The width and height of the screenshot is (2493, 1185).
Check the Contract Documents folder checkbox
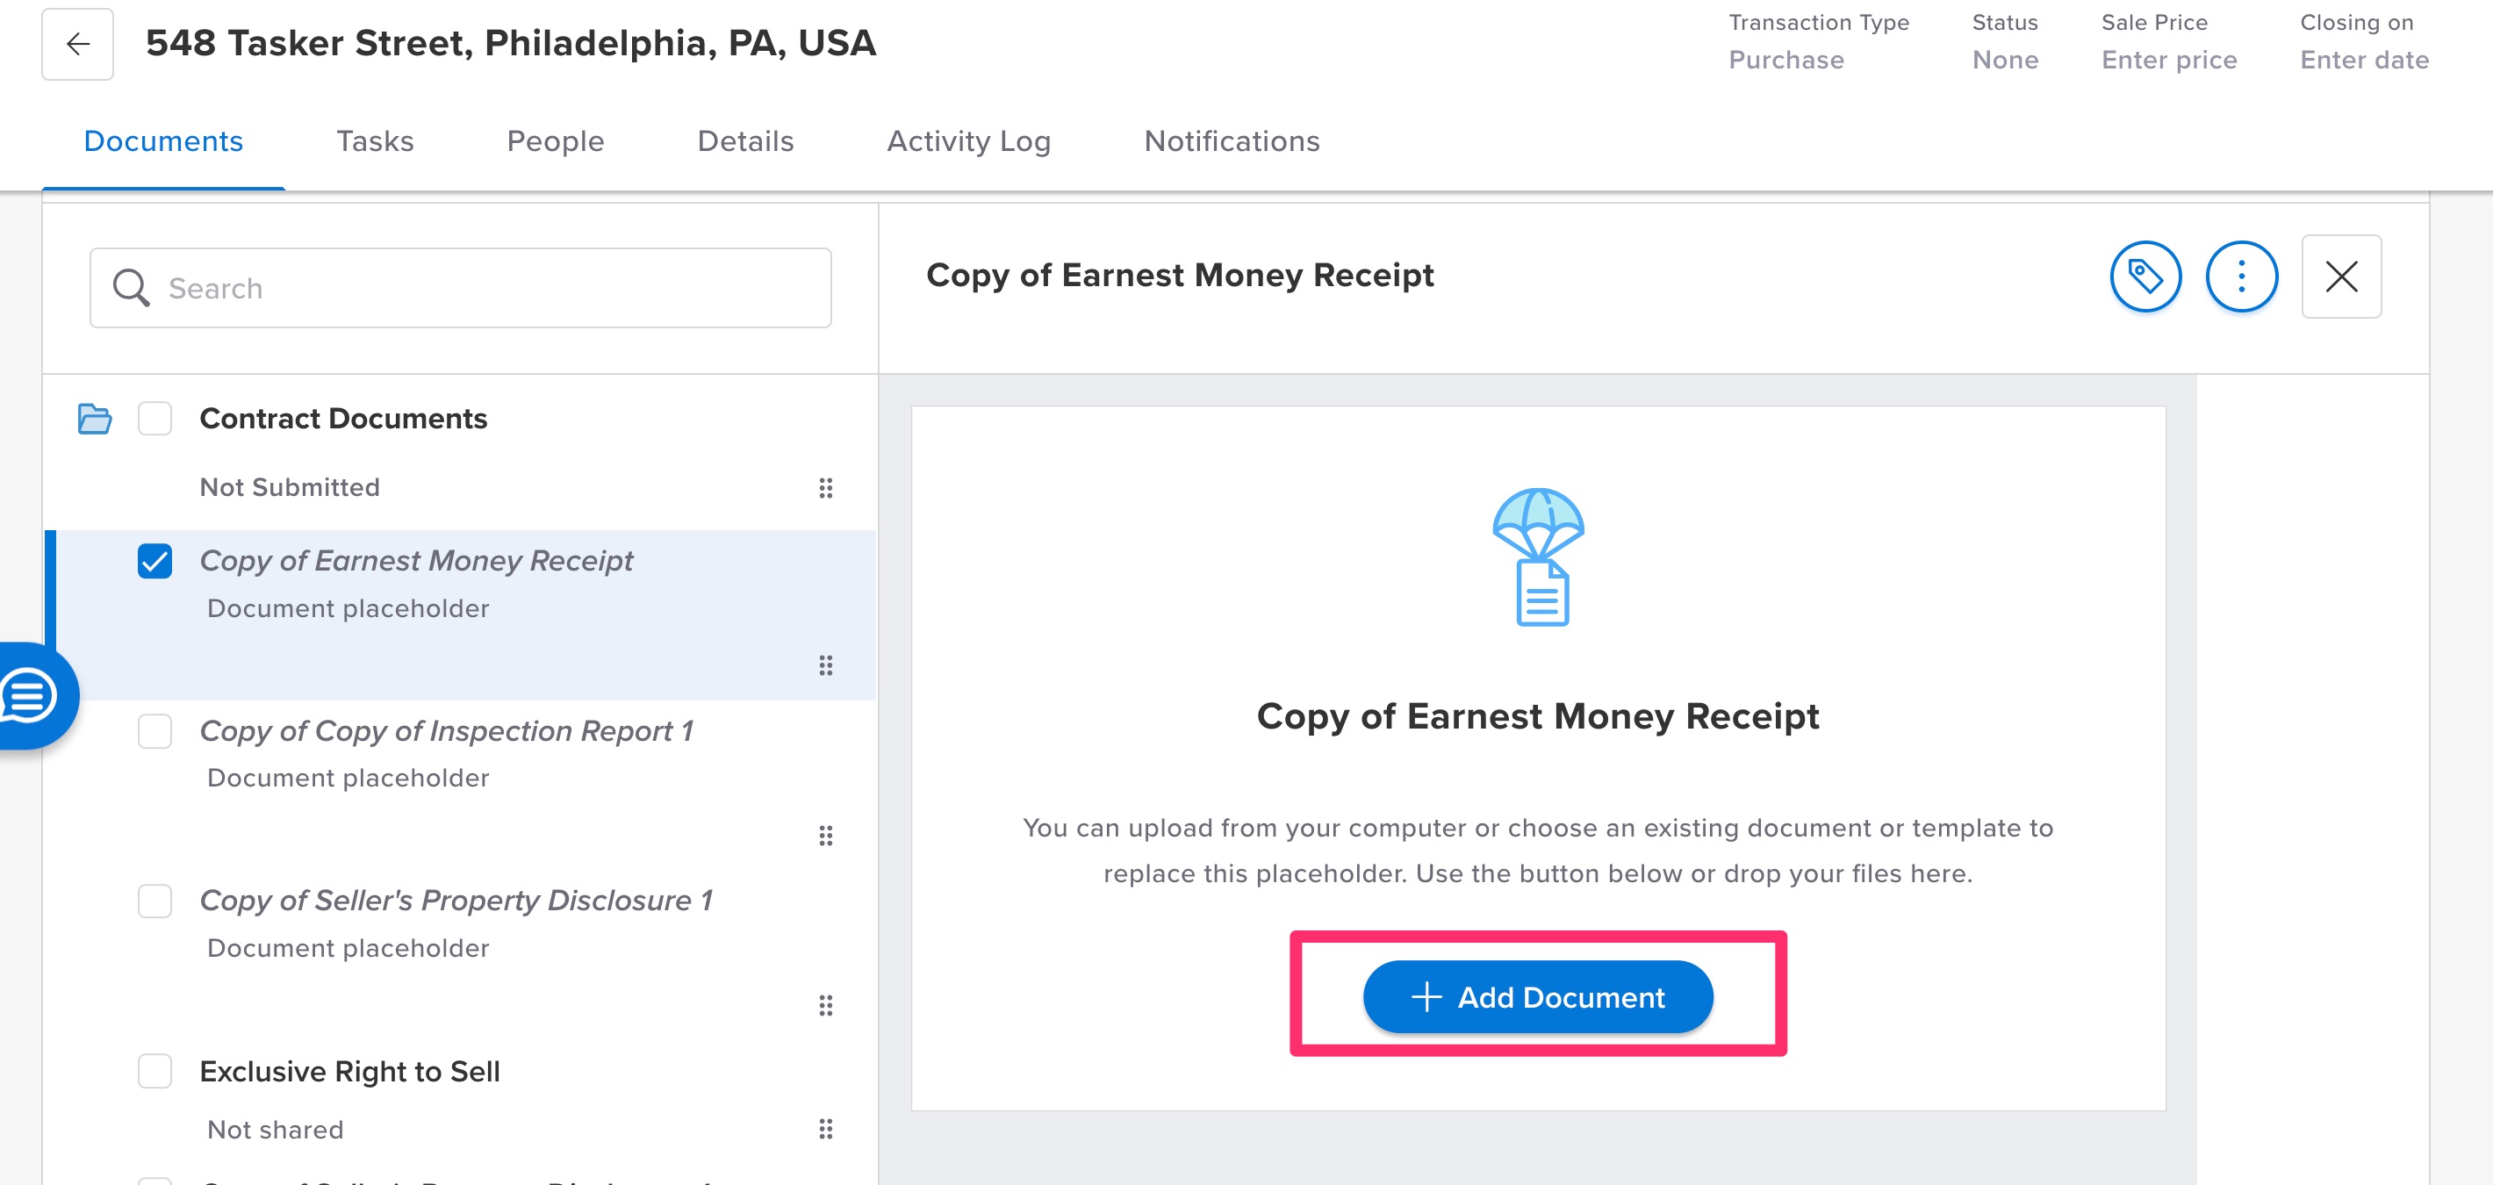154,419
